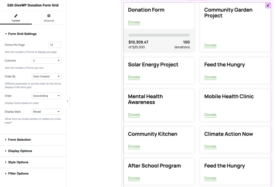Open the Display Style dropdown
The height and width of the screenshot is (187, 276).
coord(46,112)
